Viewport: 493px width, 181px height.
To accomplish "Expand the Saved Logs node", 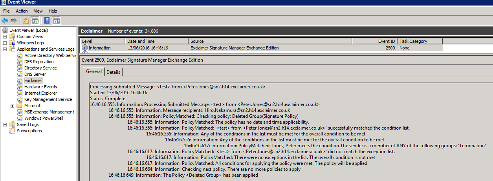I will [x=5, y=124].
